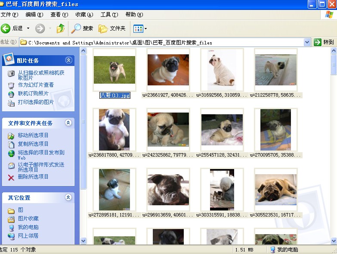Collapse the 其它位置 panel
This screenshot has height=254, width=337.
pyautogui.click(x=68, y=197)
